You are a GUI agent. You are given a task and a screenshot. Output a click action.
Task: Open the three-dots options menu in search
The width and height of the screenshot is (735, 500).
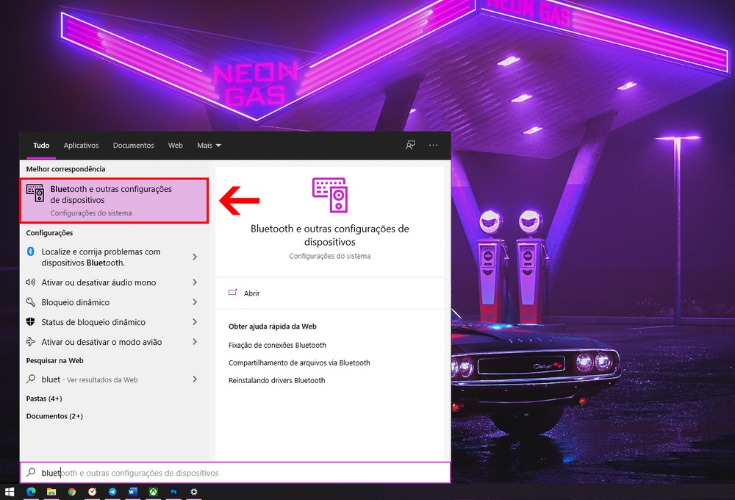[x=434, y=146]
